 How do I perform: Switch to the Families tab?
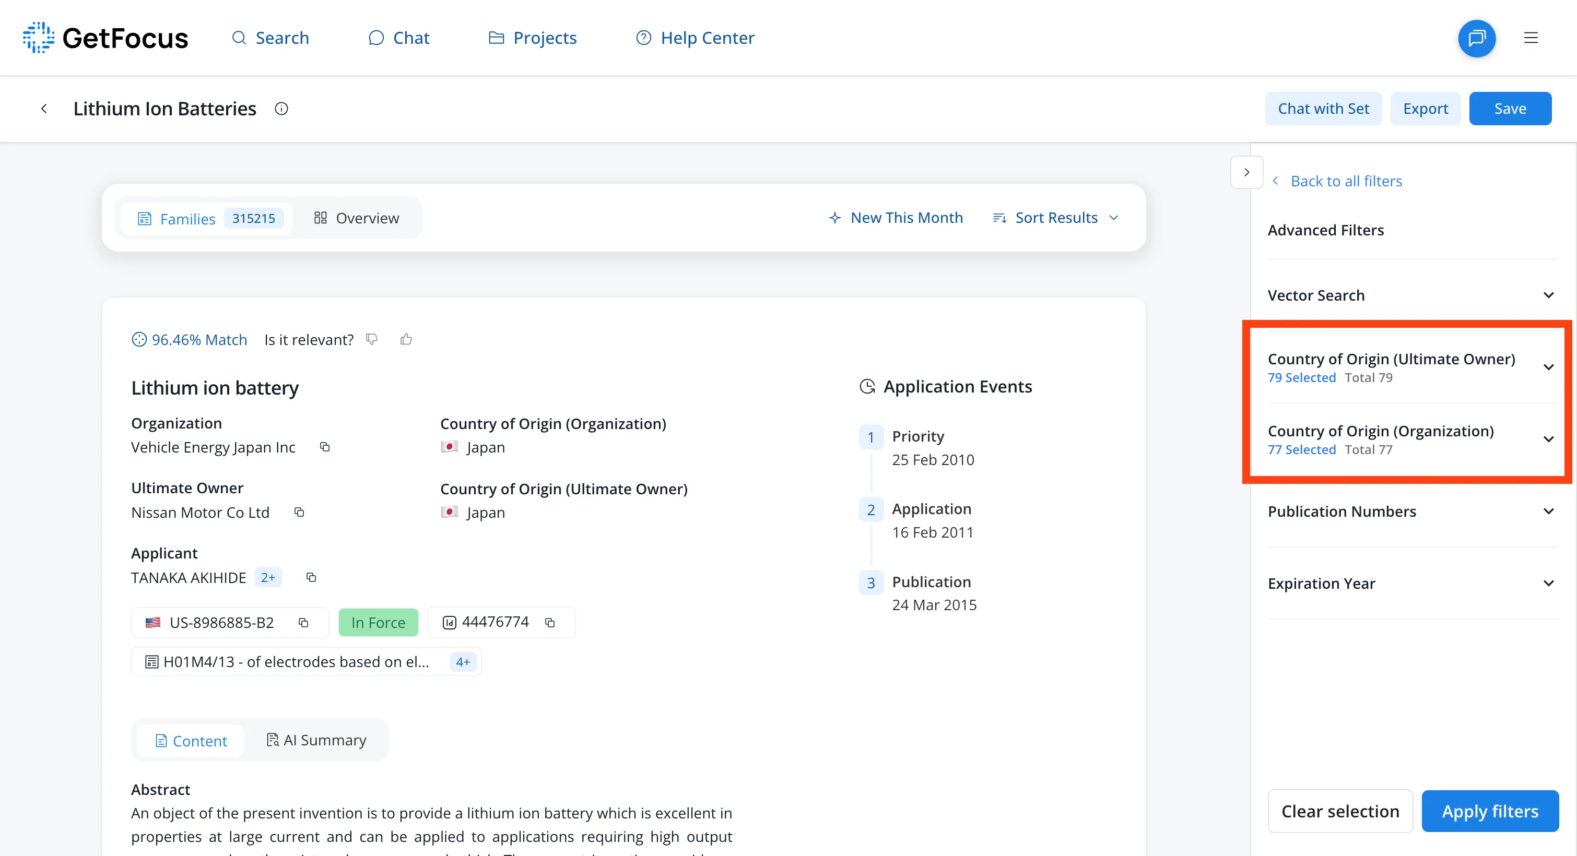206,218
